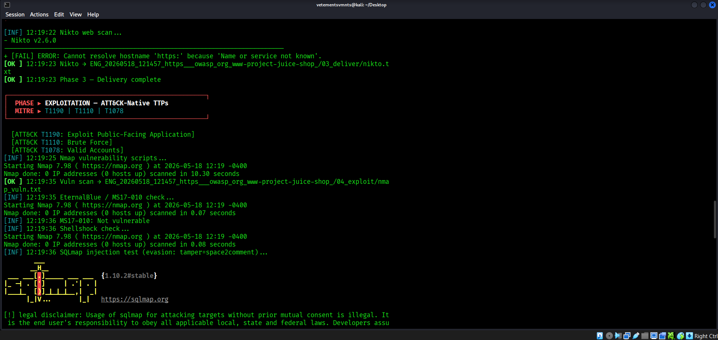Minimize the terminal window

click(694, 5)
